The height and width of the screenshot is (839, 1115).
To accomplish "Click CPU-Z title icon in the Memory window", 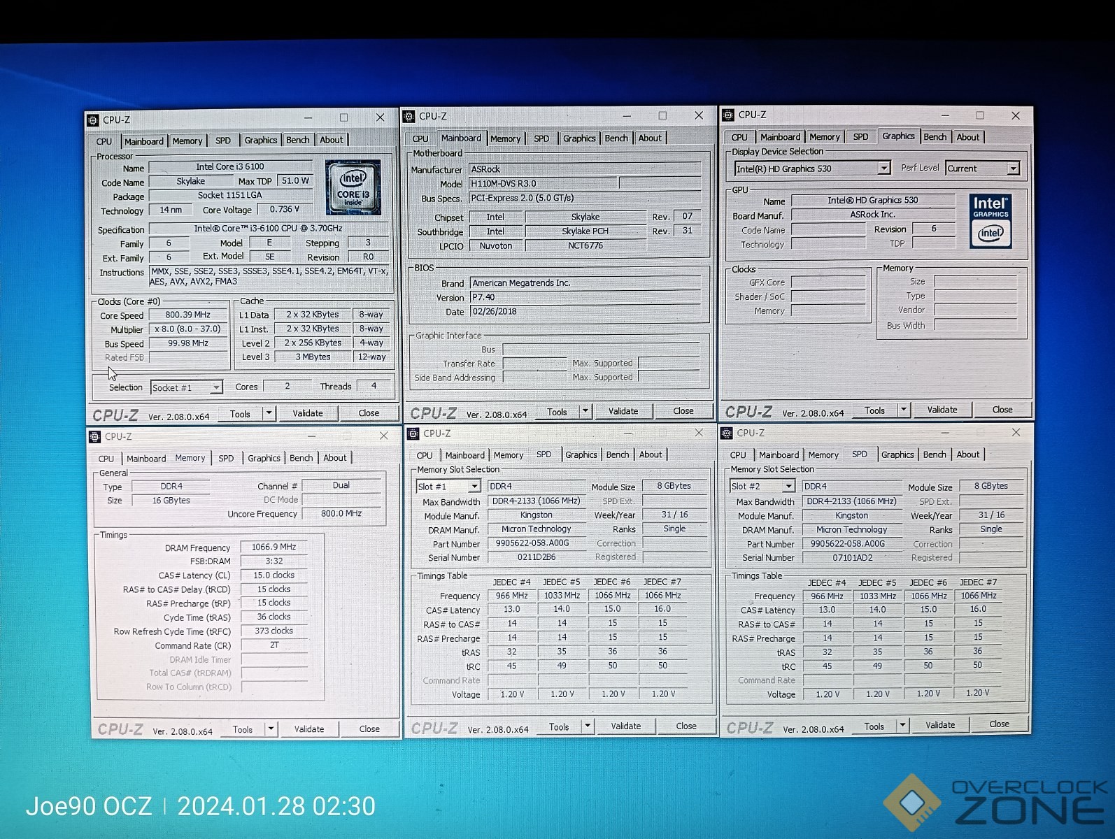I will pos(94,436).
